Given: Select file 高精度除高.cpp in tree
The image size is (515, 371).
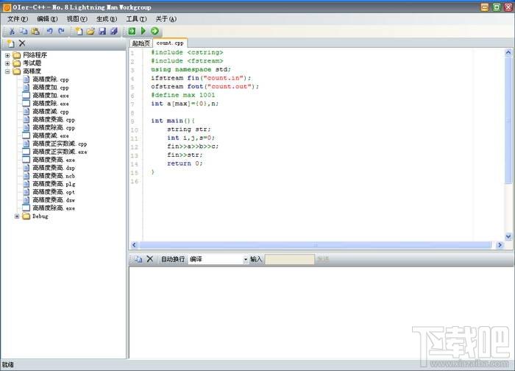Looking at the screenshot, I should [x=54, y=127].
